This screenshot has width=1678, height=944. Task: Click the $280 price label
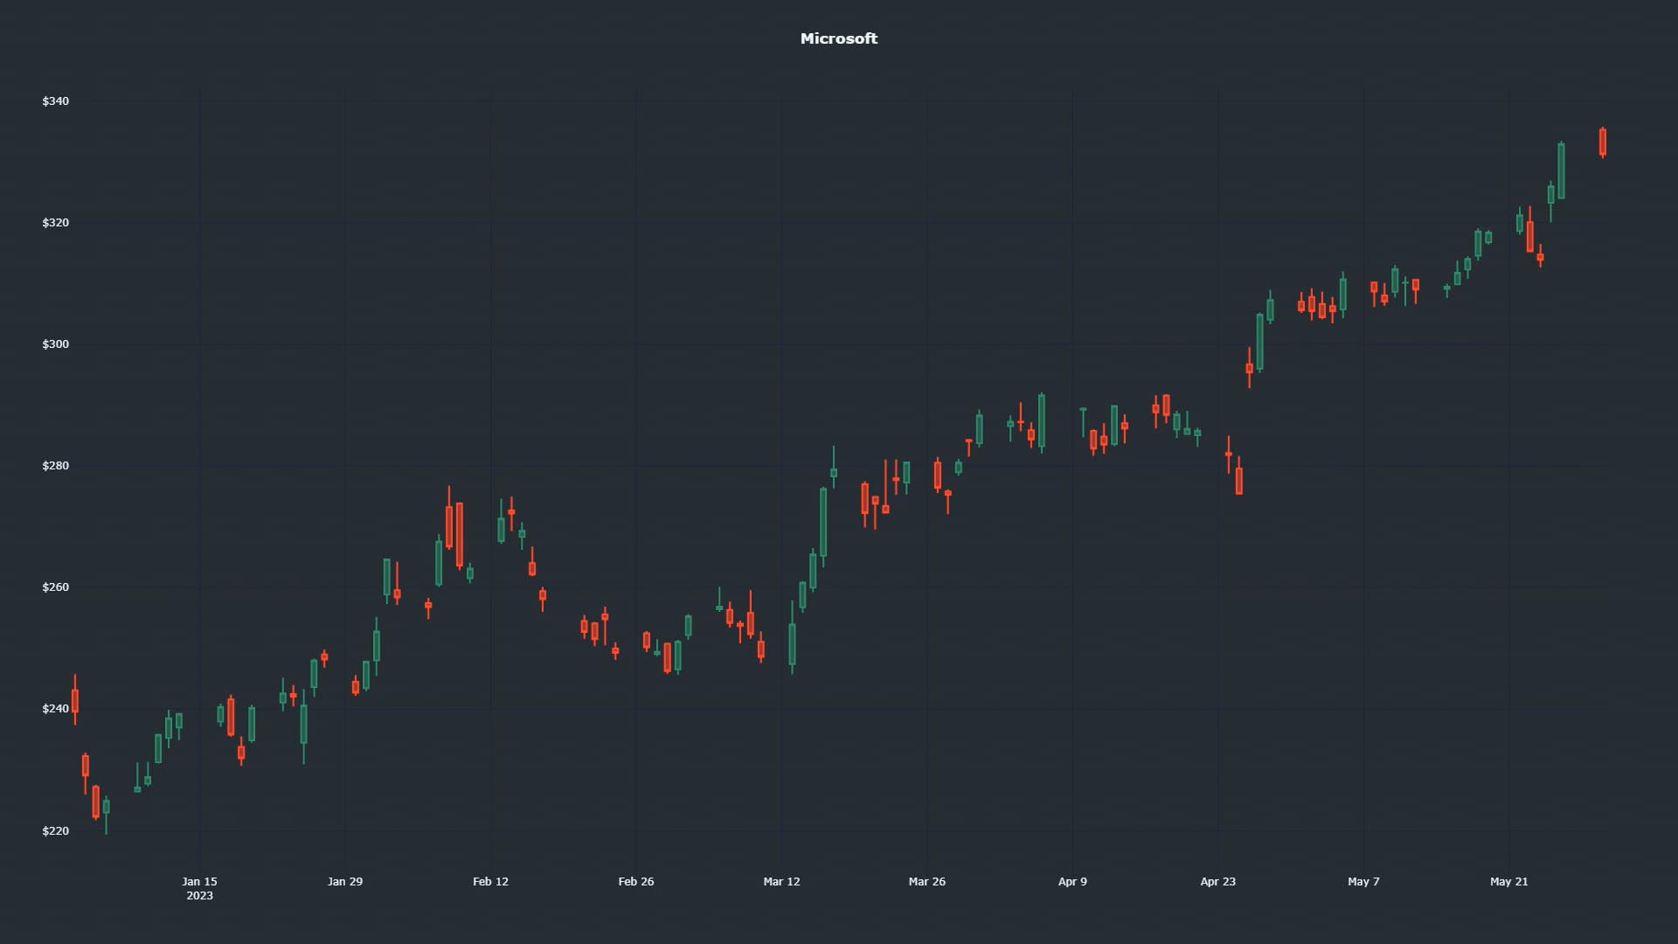point(55,466)
